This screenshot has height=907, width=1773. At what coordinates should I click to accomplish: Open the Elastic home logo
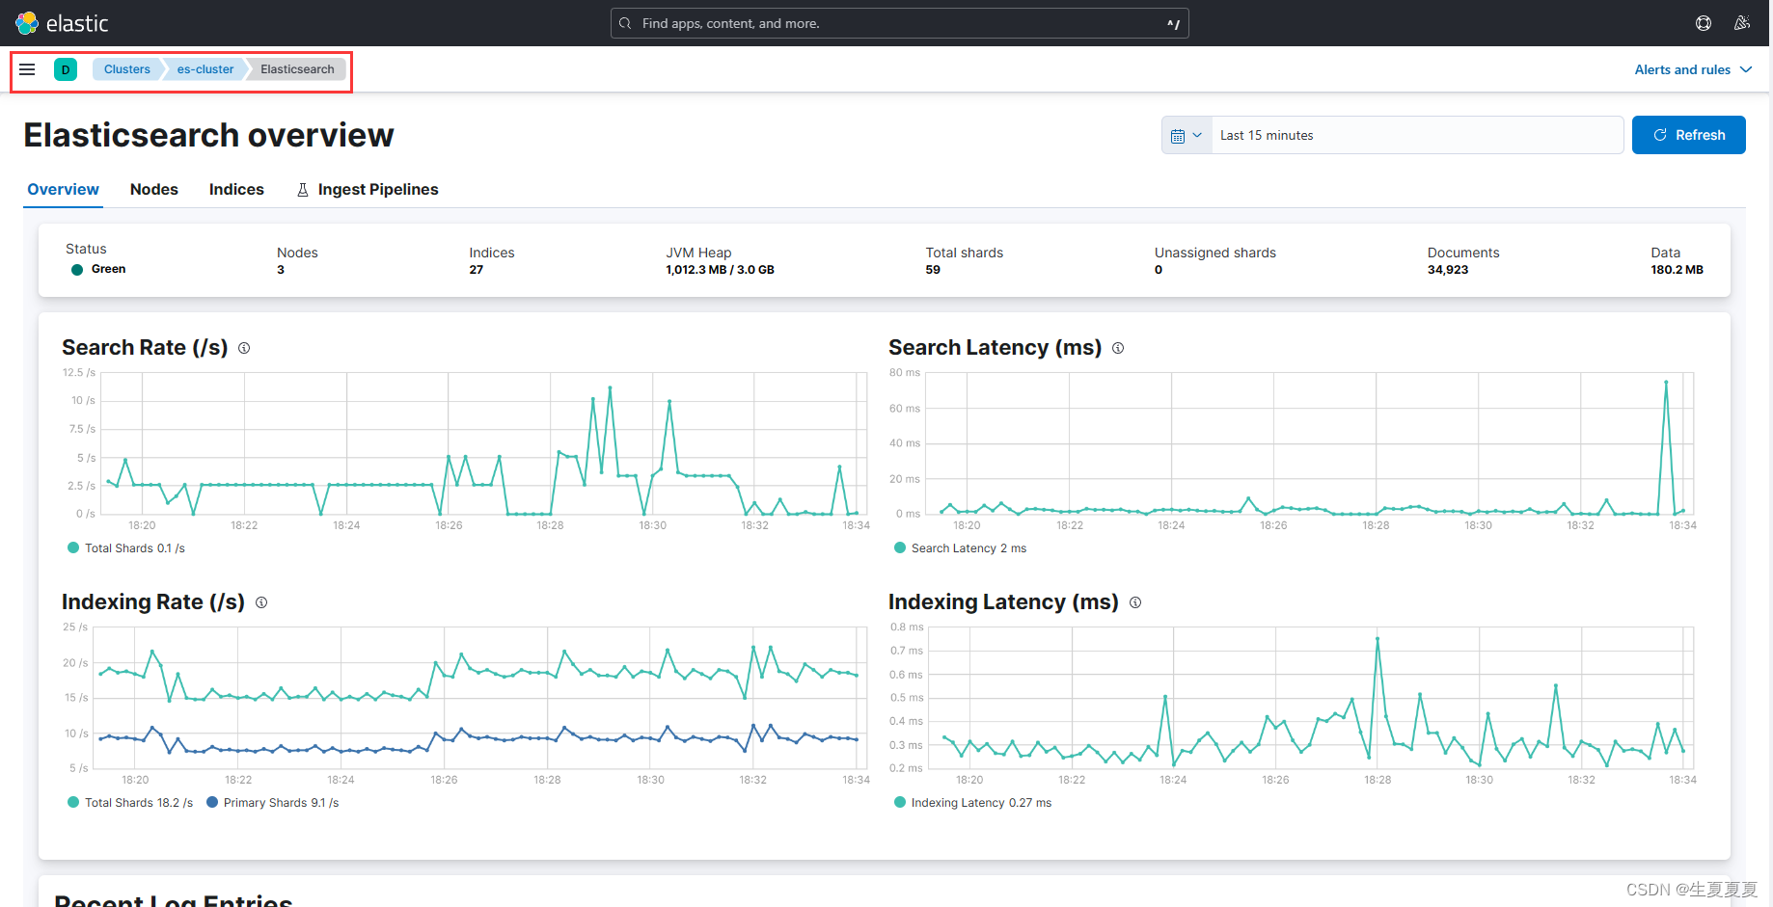(x=62, y=23)
